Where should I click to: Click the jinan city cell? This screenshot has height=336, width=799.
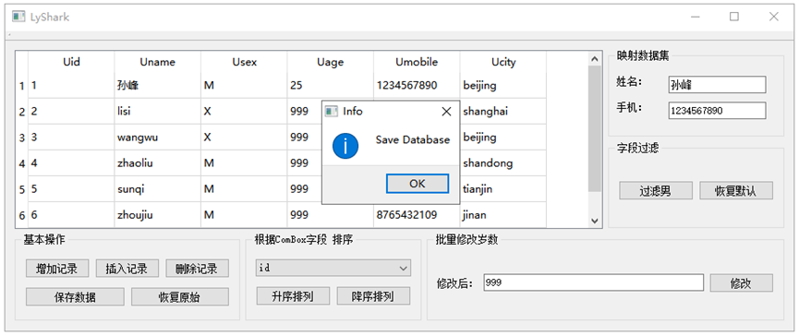[503, 215]
